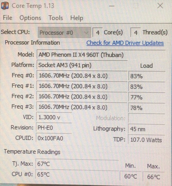Click the Min temperature 60°C
The height and width of the screenshot is (186, 172).
pyautogui.click(x=131, y=176)
